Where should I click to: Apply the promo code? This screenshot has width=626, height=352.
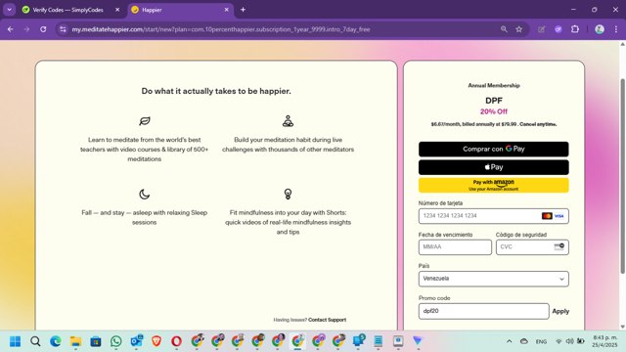560,311
